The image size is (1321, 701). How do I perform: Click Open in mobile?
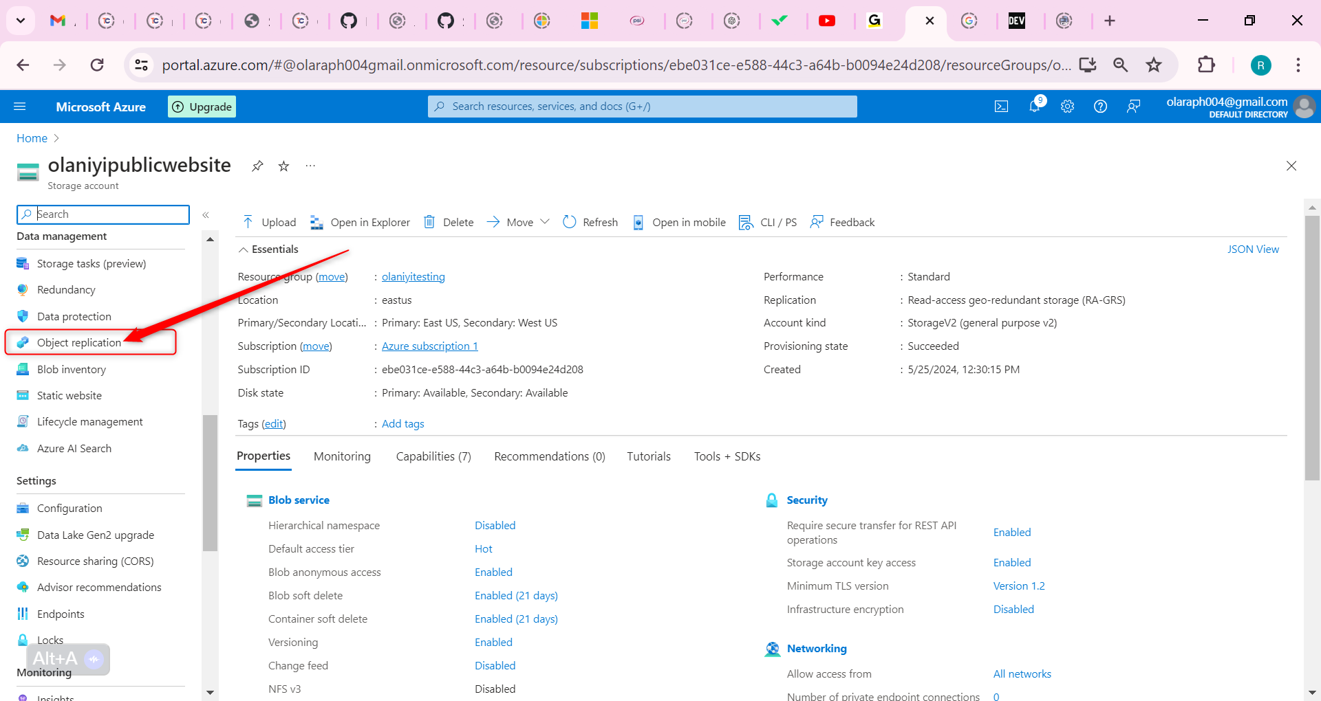pos(679,222)
